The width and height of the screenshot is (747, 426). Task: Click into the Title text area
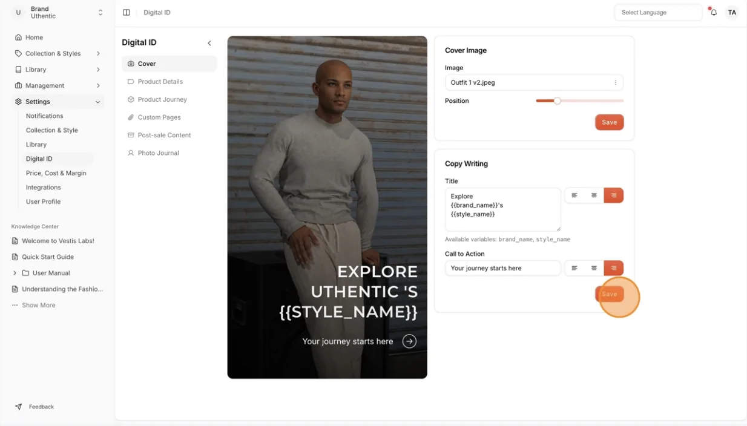tap(502, 209)
